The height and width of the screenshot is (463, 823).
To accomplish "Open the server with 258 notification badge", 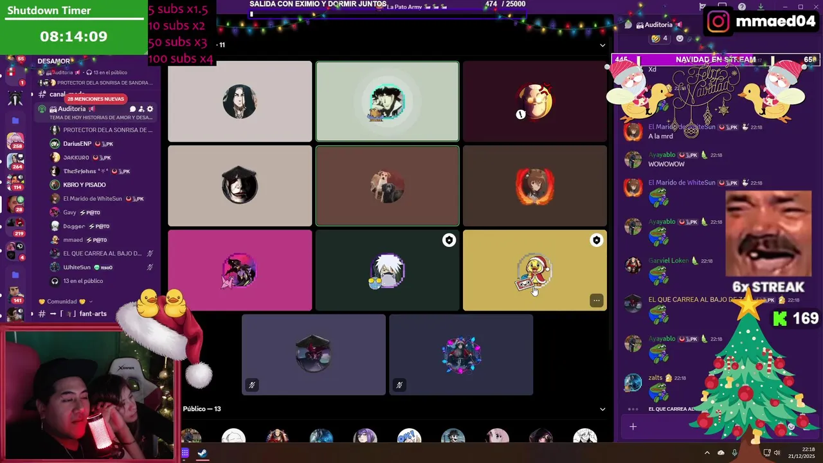I will click(x=15, y=141).
